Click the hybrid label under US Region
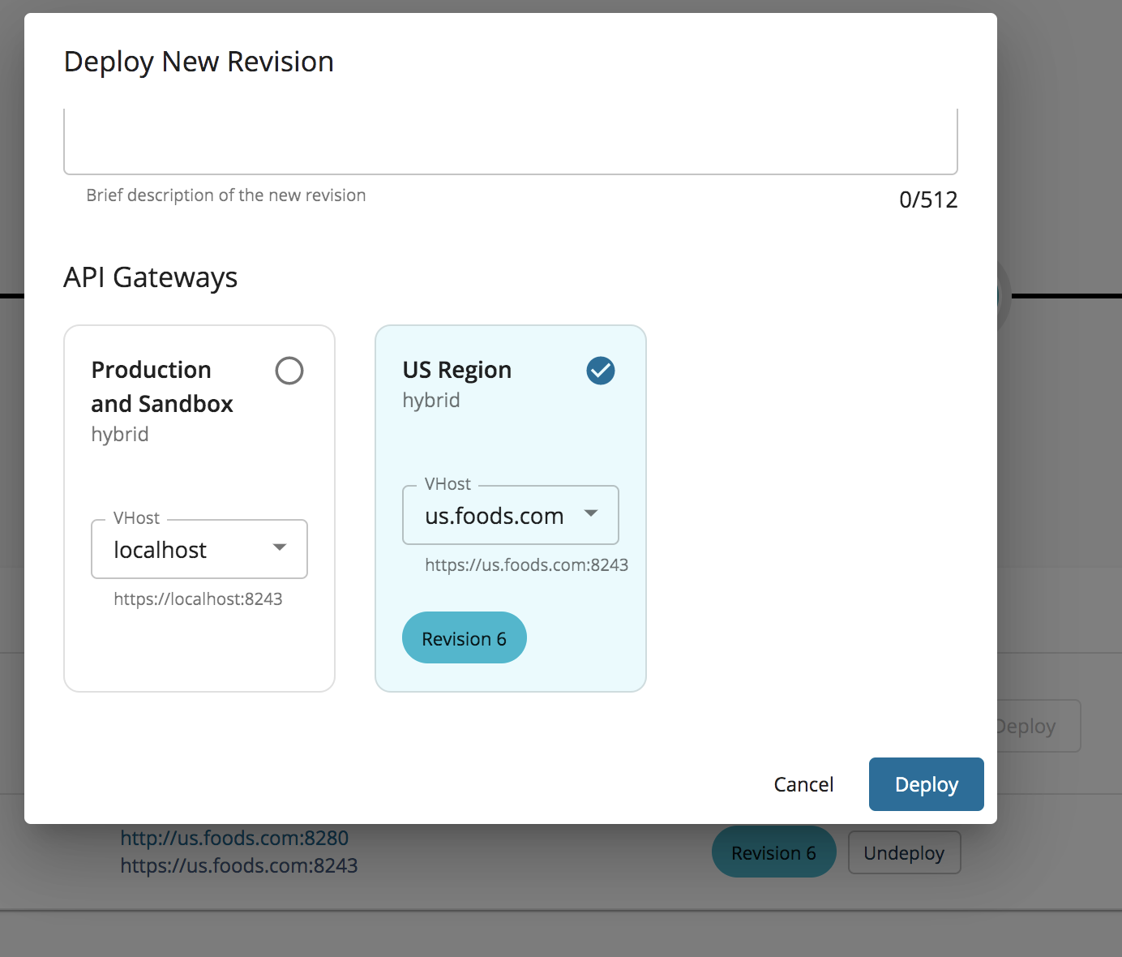 tap(430, 399)
